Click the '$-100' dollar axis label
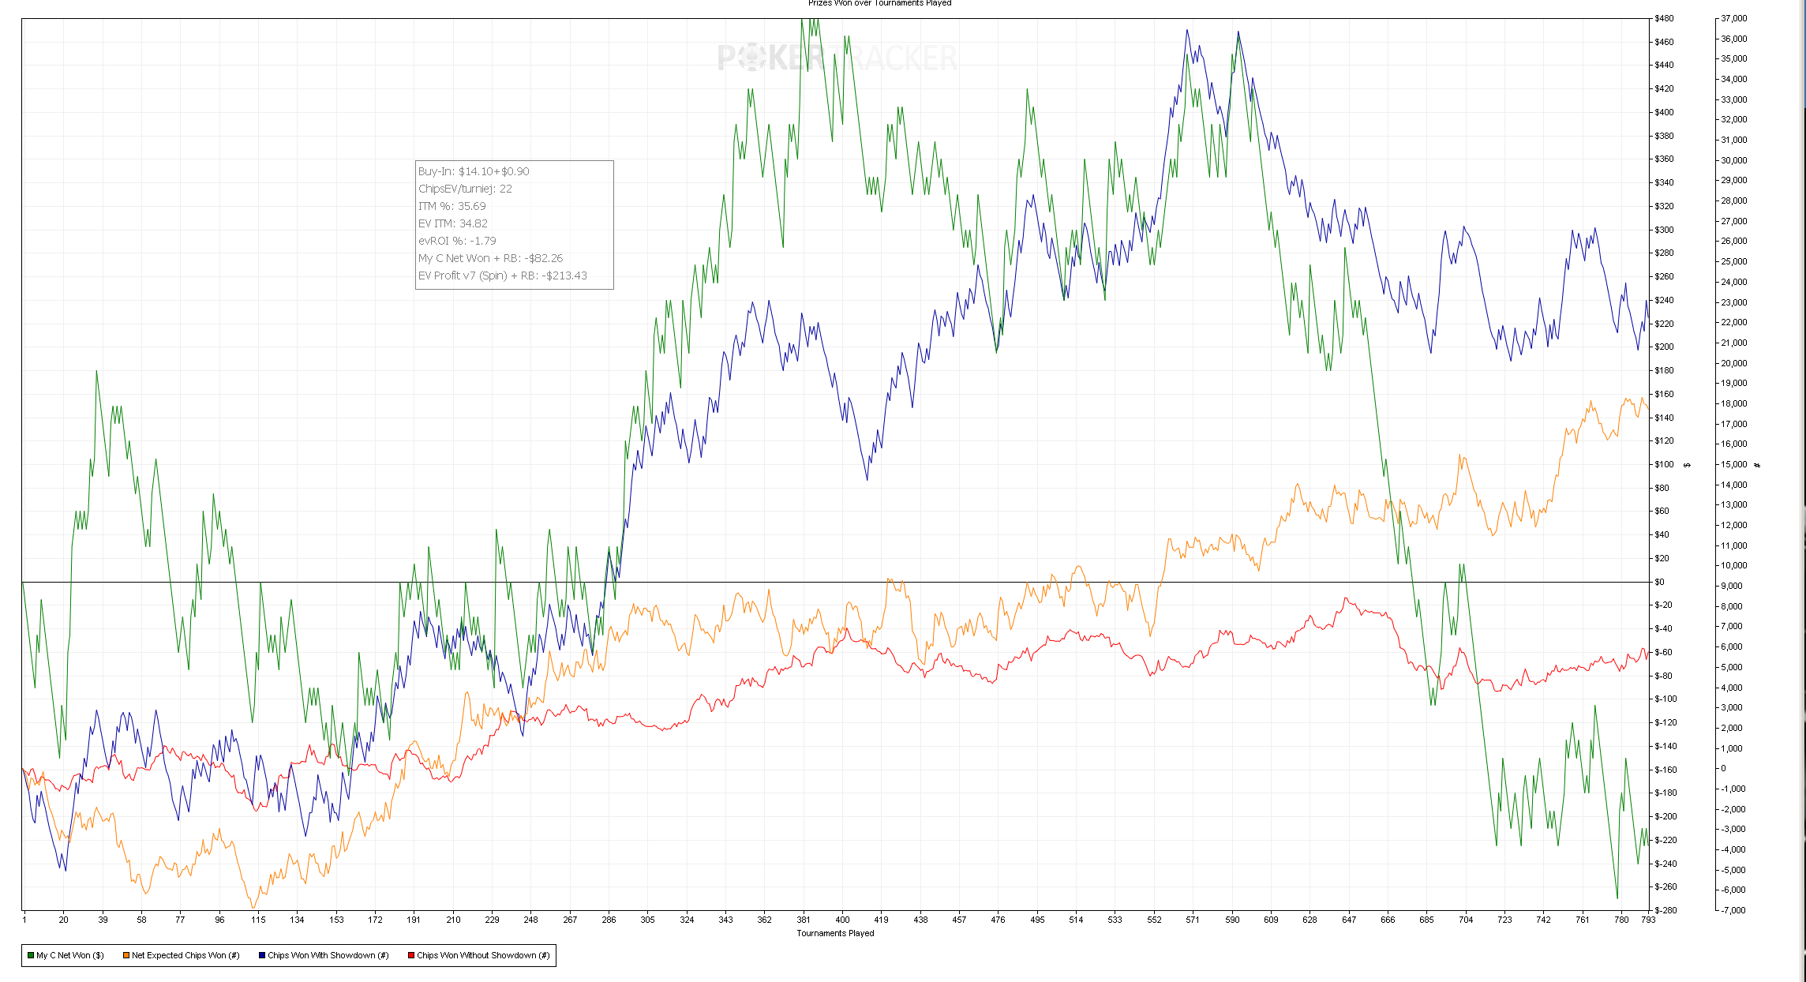 (x=1665, y=699)
